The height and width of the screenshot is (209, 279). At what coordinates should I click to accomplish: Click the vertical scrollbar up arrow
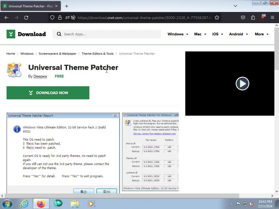point(277,25)
